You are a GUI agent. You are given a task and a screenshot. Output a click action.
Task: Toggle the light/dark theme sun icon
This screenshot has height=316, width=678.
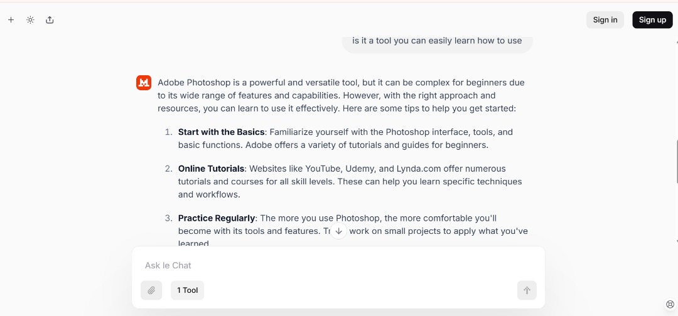[30, 20]
